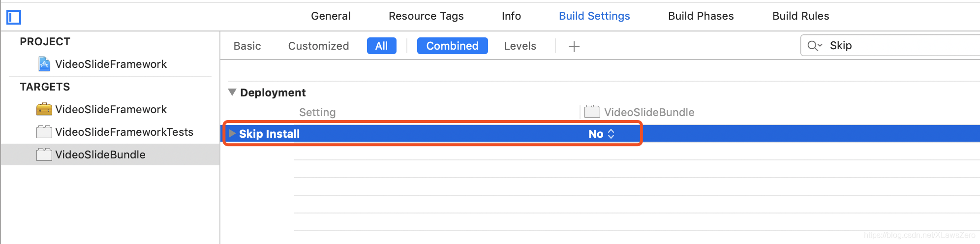Select the VideoSlideFrameworkTests target

click(124, 132)
